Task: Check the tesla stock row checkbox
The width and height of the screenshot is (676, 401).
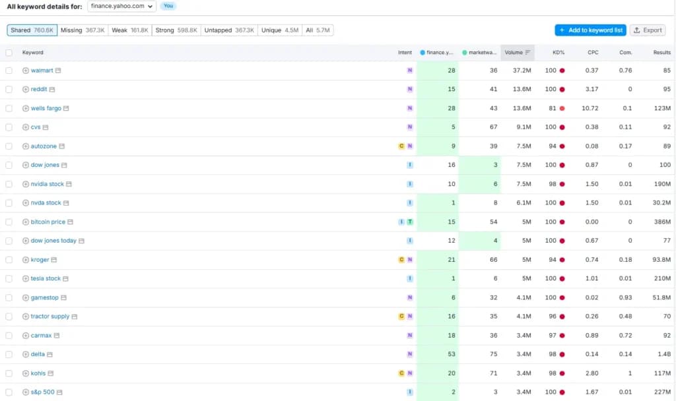Action: click(x=9, y=279)
